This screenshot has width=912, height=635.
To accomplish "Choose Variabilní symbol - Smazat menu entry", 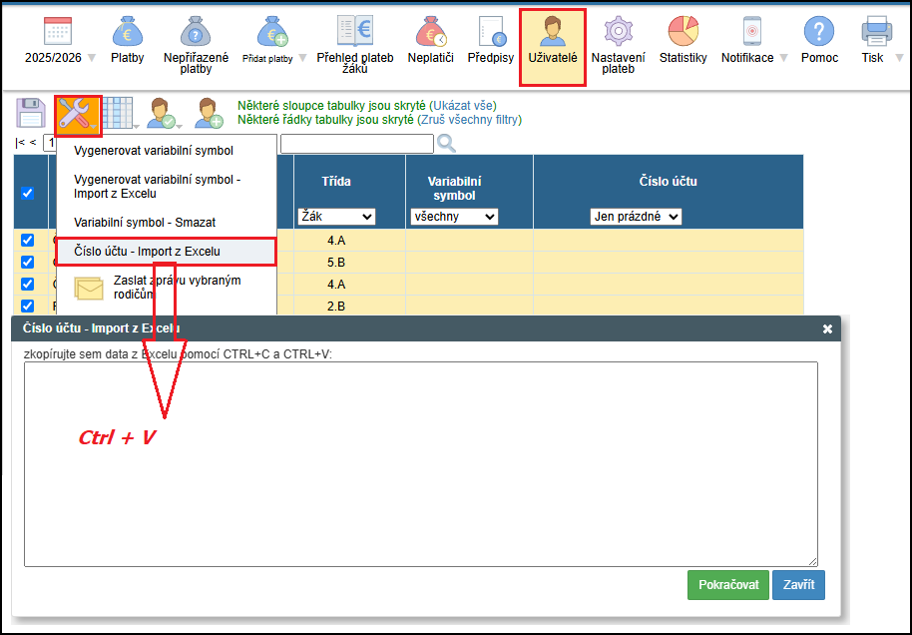I will coord(145,222).
